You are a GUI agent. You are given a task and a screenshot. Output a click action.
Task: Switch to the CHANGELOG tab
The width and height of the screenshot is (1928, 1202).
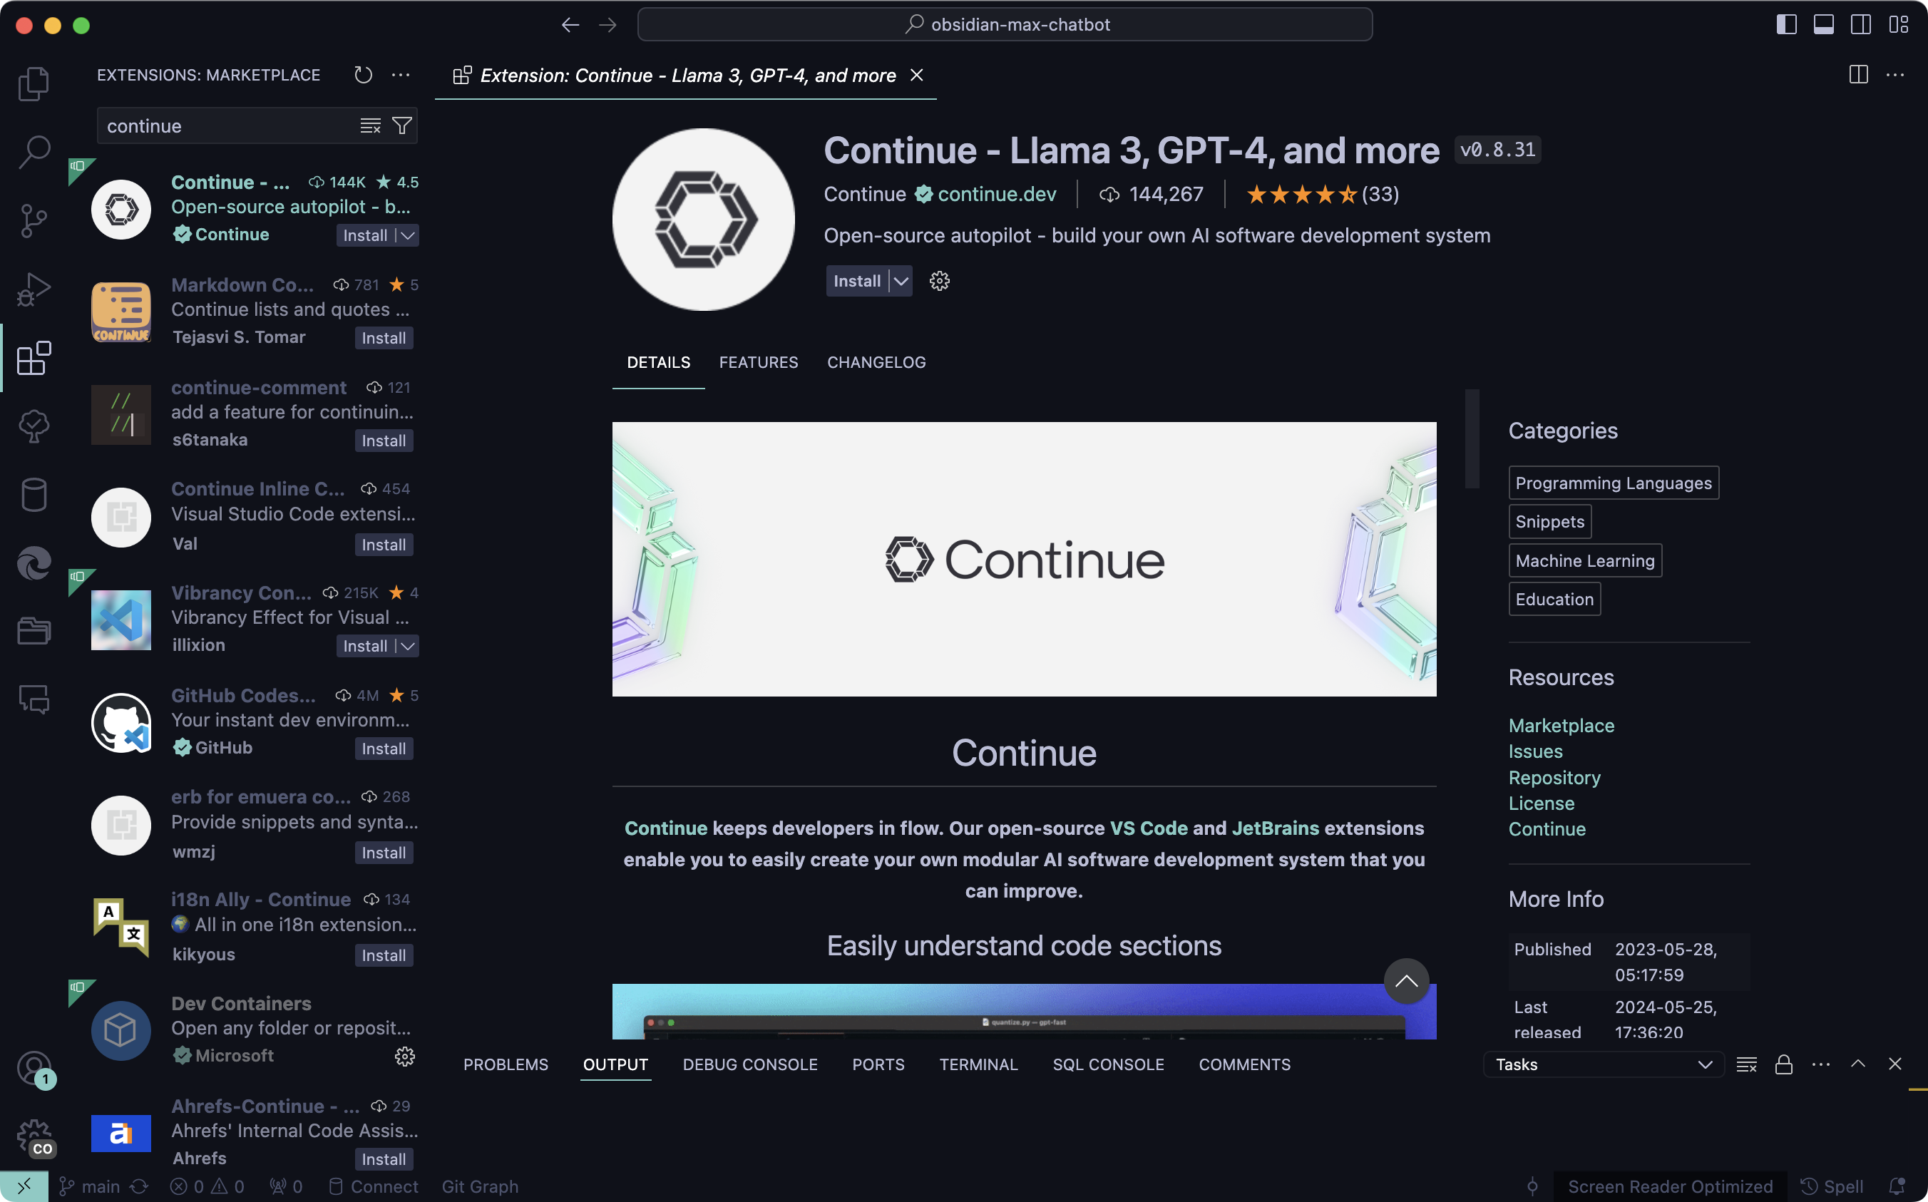point(876,362)
